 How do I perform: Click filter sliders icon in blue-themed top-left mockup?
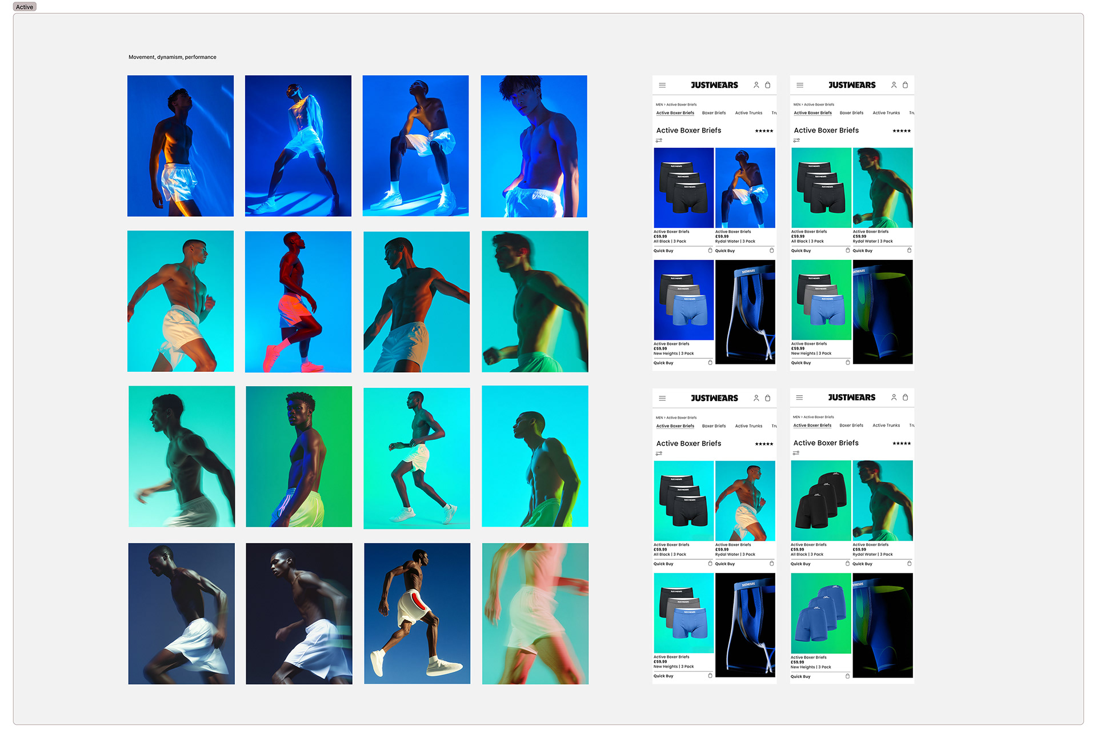pyautogui.click(x=659, y=141)
